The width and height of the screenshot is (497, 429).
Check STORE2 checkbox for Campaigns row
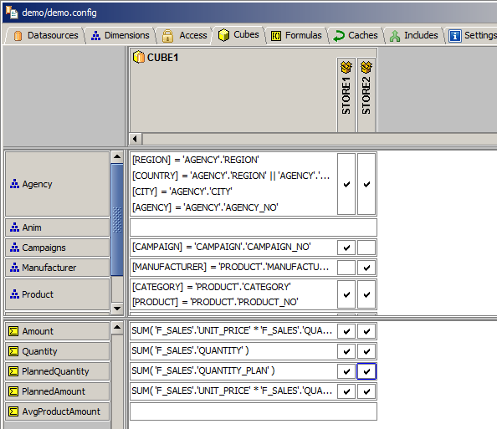(x=366, y=248)
